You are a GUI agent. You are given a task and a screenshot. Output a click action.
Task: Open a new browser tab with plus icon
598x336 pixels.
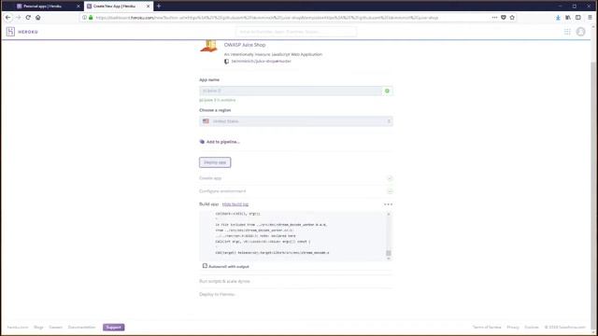click(159, 7)
